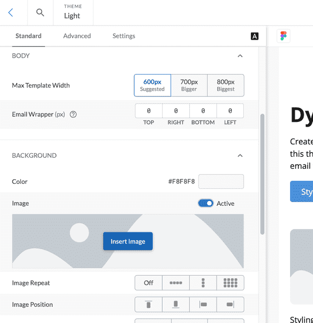Select tiled grid image repeat icon
313x323 pixels.
pos(230,283)
